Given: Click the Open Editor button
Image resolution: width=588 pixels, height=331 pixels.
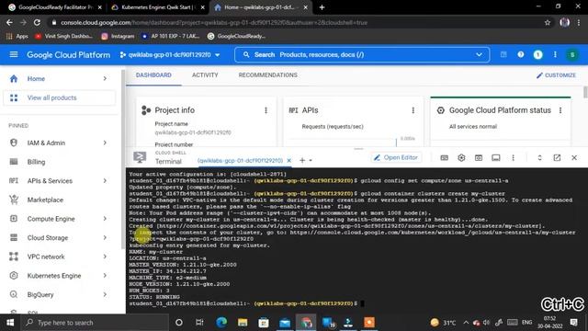Looking at the screenshot, I should click(x=396, y=157).
